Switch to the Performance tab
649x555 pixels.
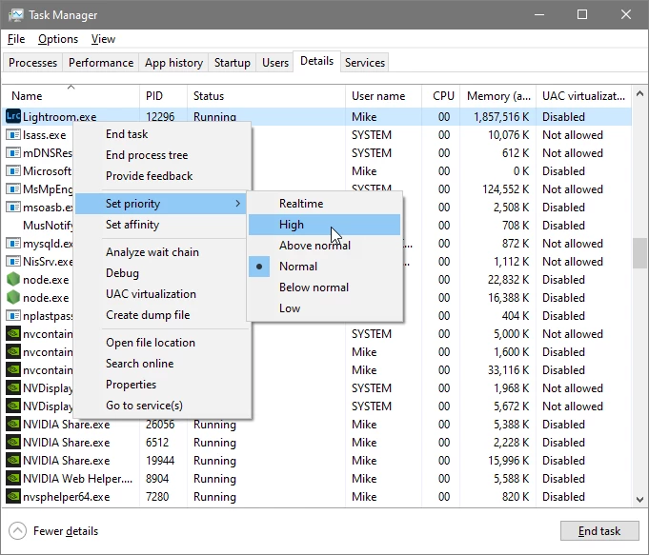101,63
